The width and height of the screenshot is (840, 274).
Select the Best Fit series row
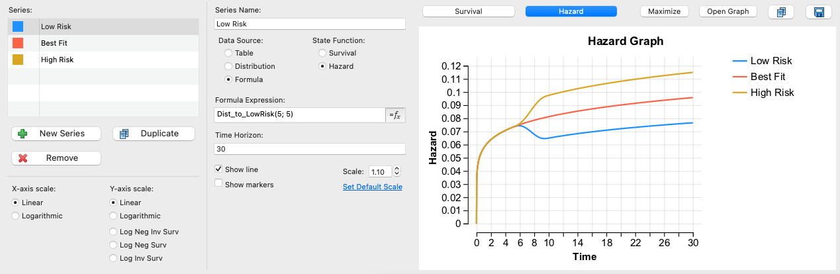point(103,43)
